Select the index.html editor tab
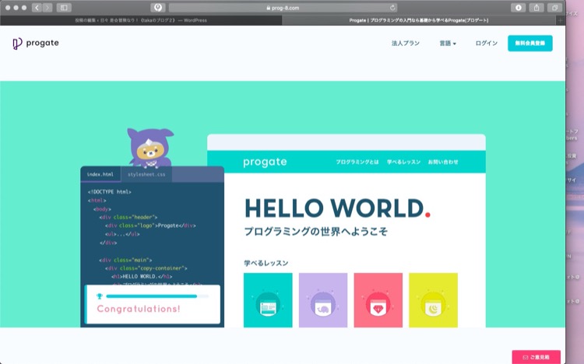The height and width of the screenshot is (364, 584). tap(100, 174)
